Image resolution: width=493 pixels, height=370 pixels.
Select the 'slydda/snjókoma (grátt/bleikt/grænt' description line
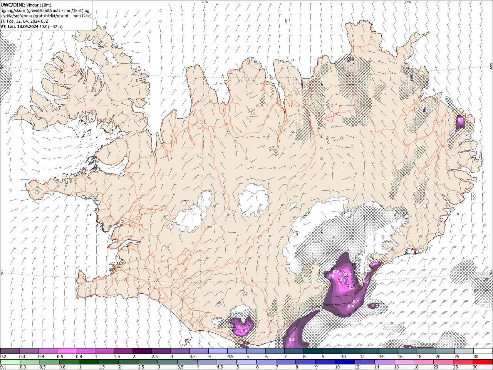click(46, 16)
